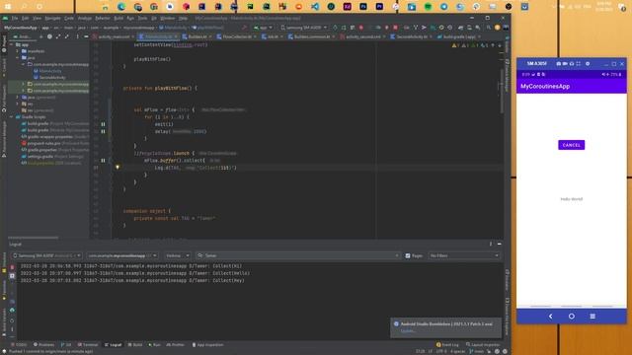
Task: Click the Update link in Bumblebee notification
Action: tap(408, 331)
